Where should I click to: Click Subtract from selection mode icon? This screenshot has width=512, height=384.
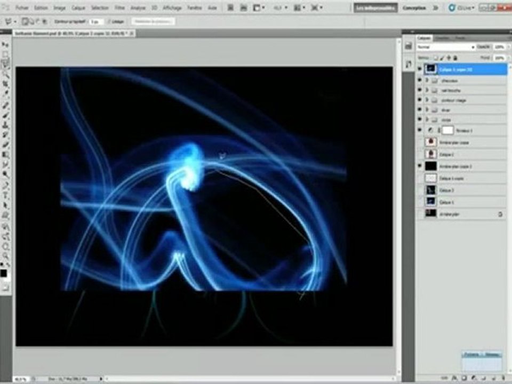click(38, 21)
